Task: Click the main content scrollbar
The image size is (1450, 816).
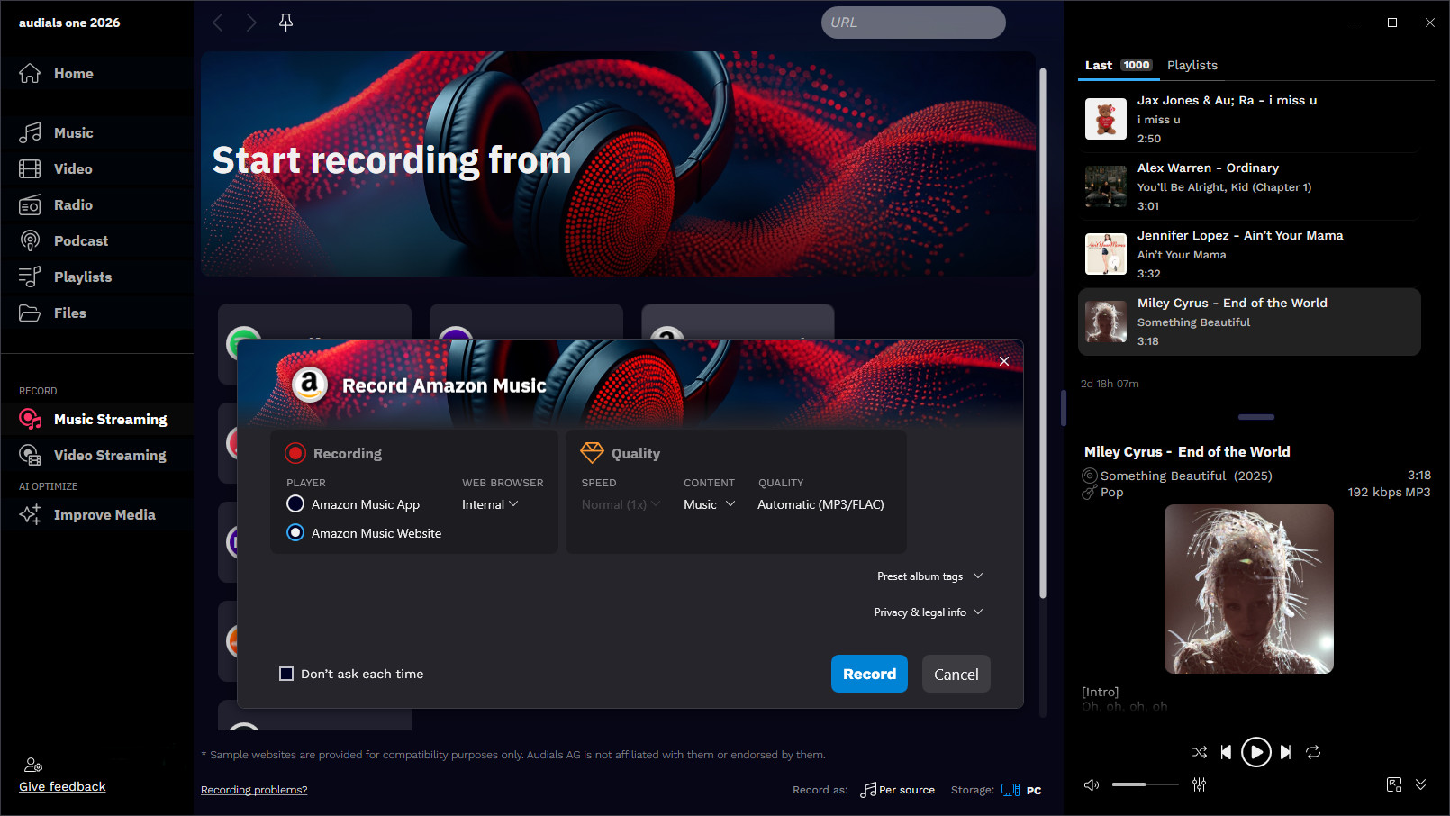Action: pos(1043,333)
